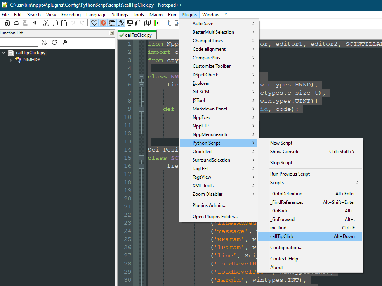Collapse the fold marker on line 9
The image size is (382, 286).
[x=141, y=109]
